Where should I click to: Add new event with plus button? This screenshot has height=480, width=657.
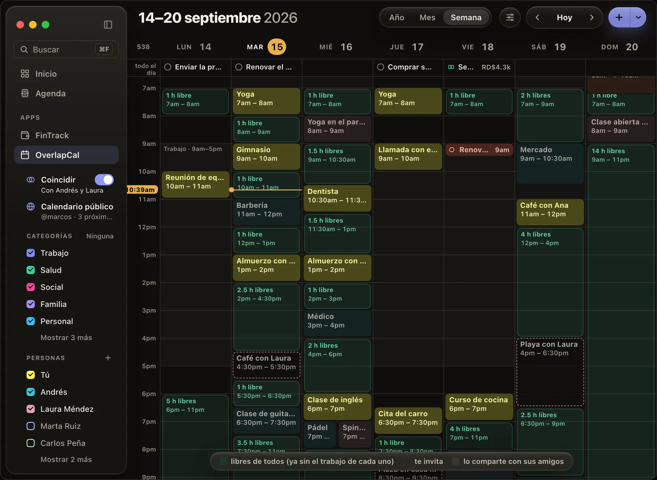coord(619,17)
